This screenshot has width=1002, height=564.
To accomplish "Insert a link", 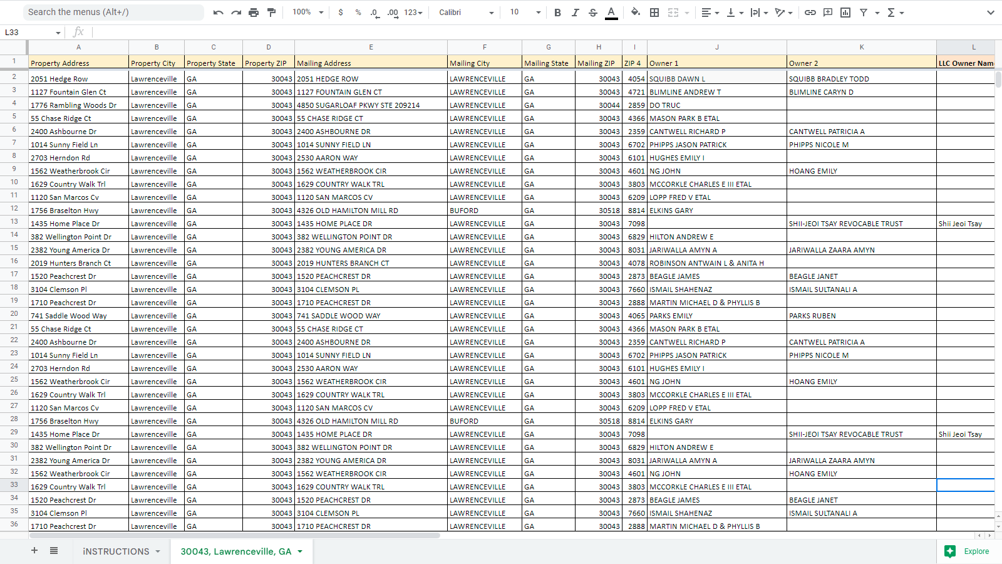I will (810, 13).
